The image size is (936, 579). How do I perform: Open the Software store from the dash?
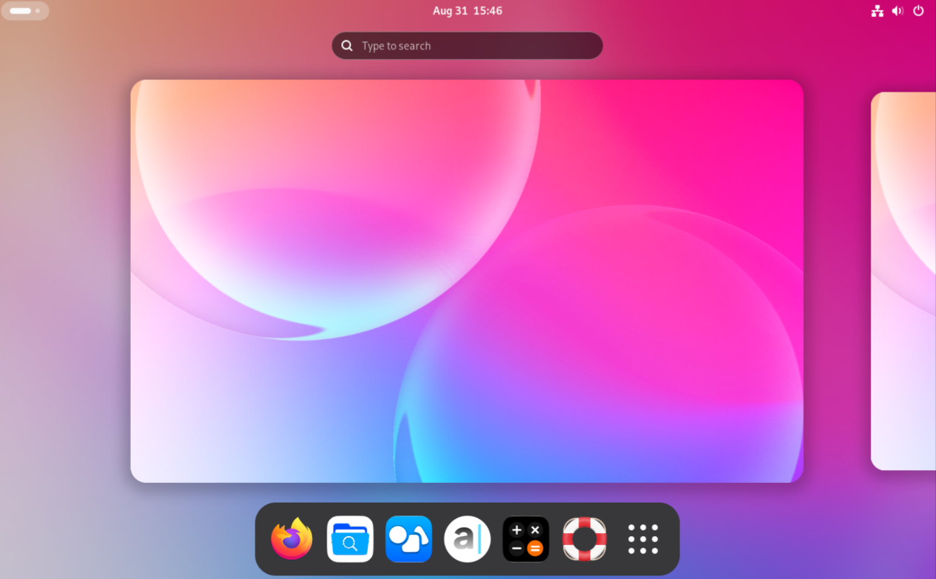tap(408, 539)
